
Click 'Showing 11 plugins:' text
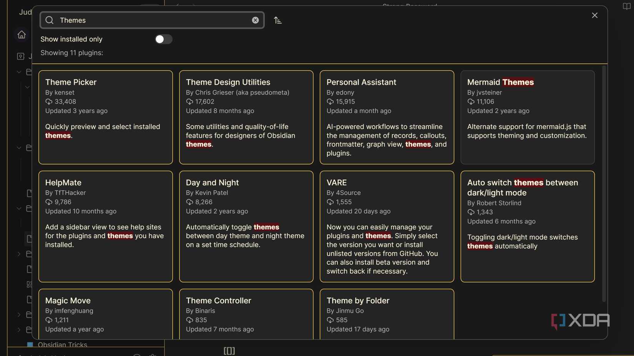pos(72,53)
